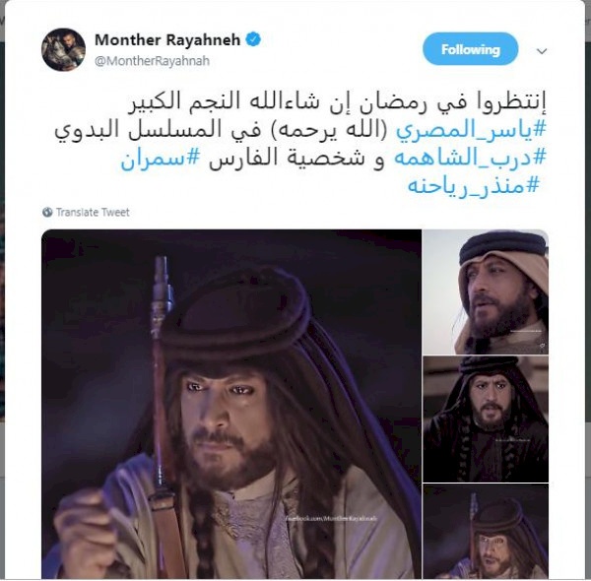Viewport: 591px width, 581px height.
Task: Open Monther Rayahneh's profile avatar
Action: click(63, 49)
